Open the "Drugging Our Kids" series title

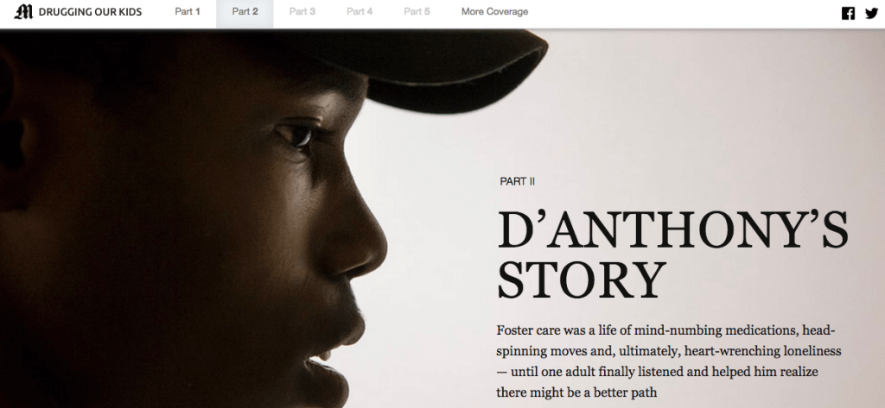coord(90,12)
